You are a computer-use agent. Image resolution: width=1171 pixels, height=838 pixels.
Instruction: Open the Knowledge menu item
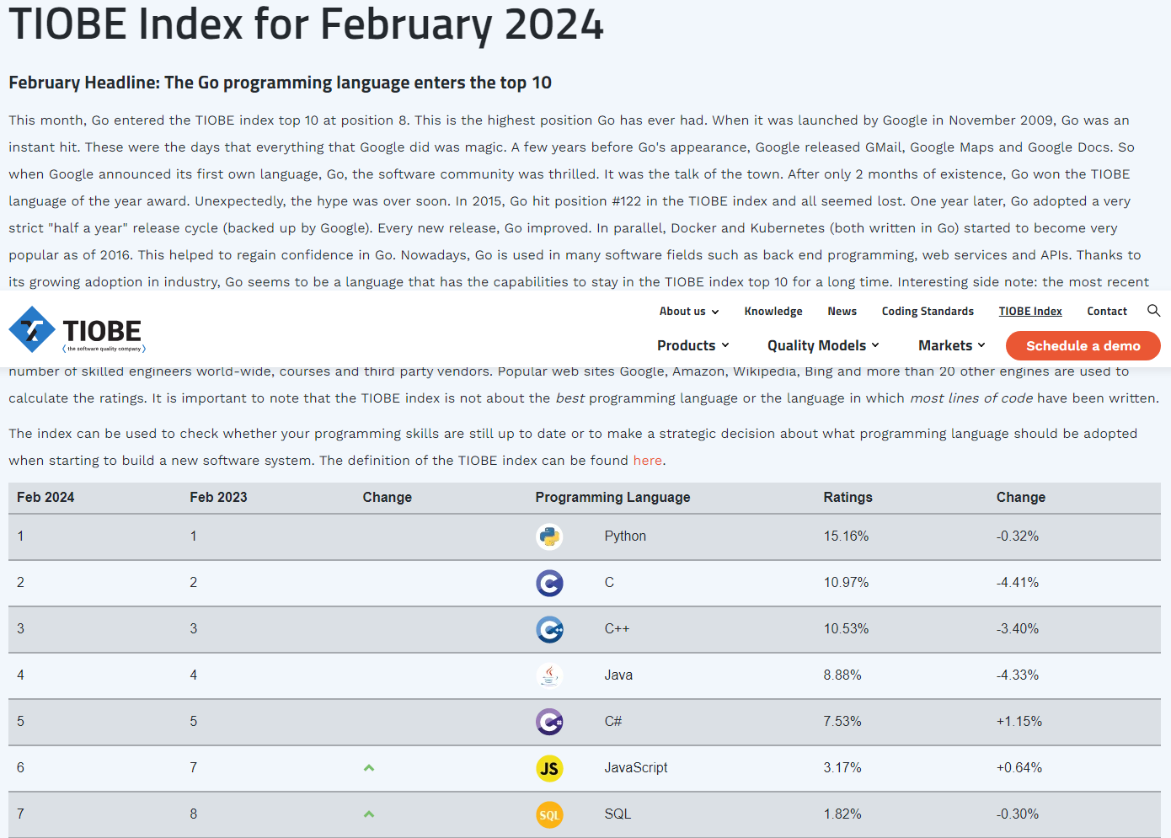[x=773, y=312]
